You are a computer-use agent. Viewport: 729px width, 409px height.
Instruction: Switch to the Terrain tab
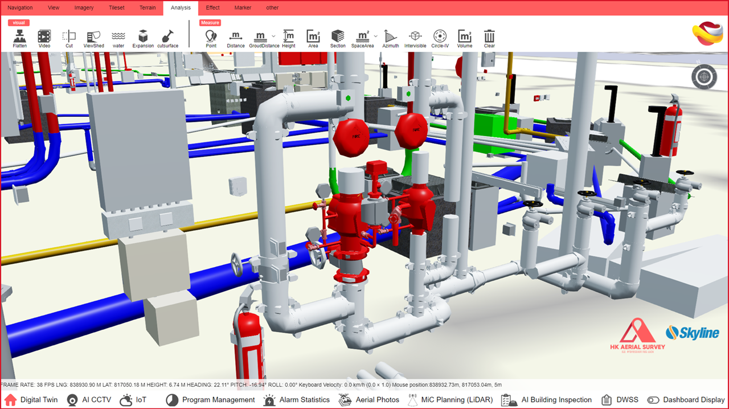pyautogui.click(x=148, y=8)
